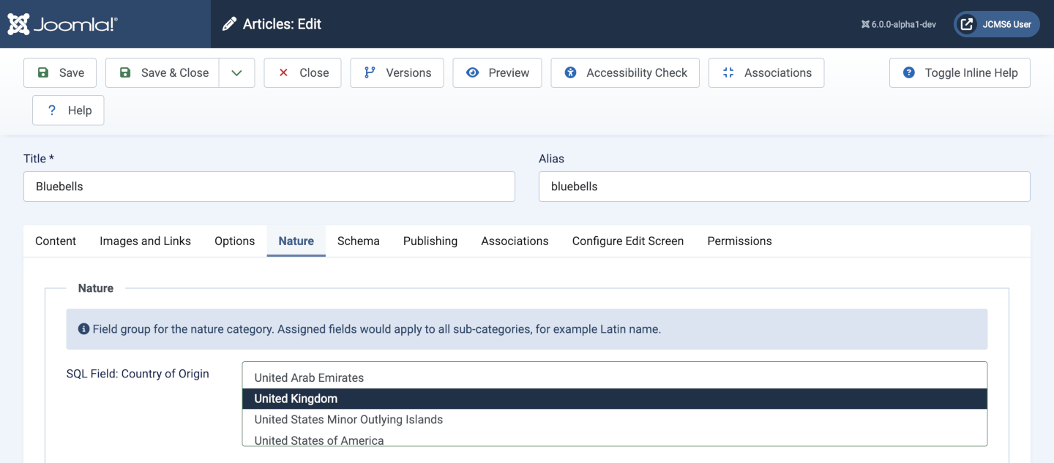Open the Images and Links tab
Screen dimensions: 1054x463
click(145, 241)
